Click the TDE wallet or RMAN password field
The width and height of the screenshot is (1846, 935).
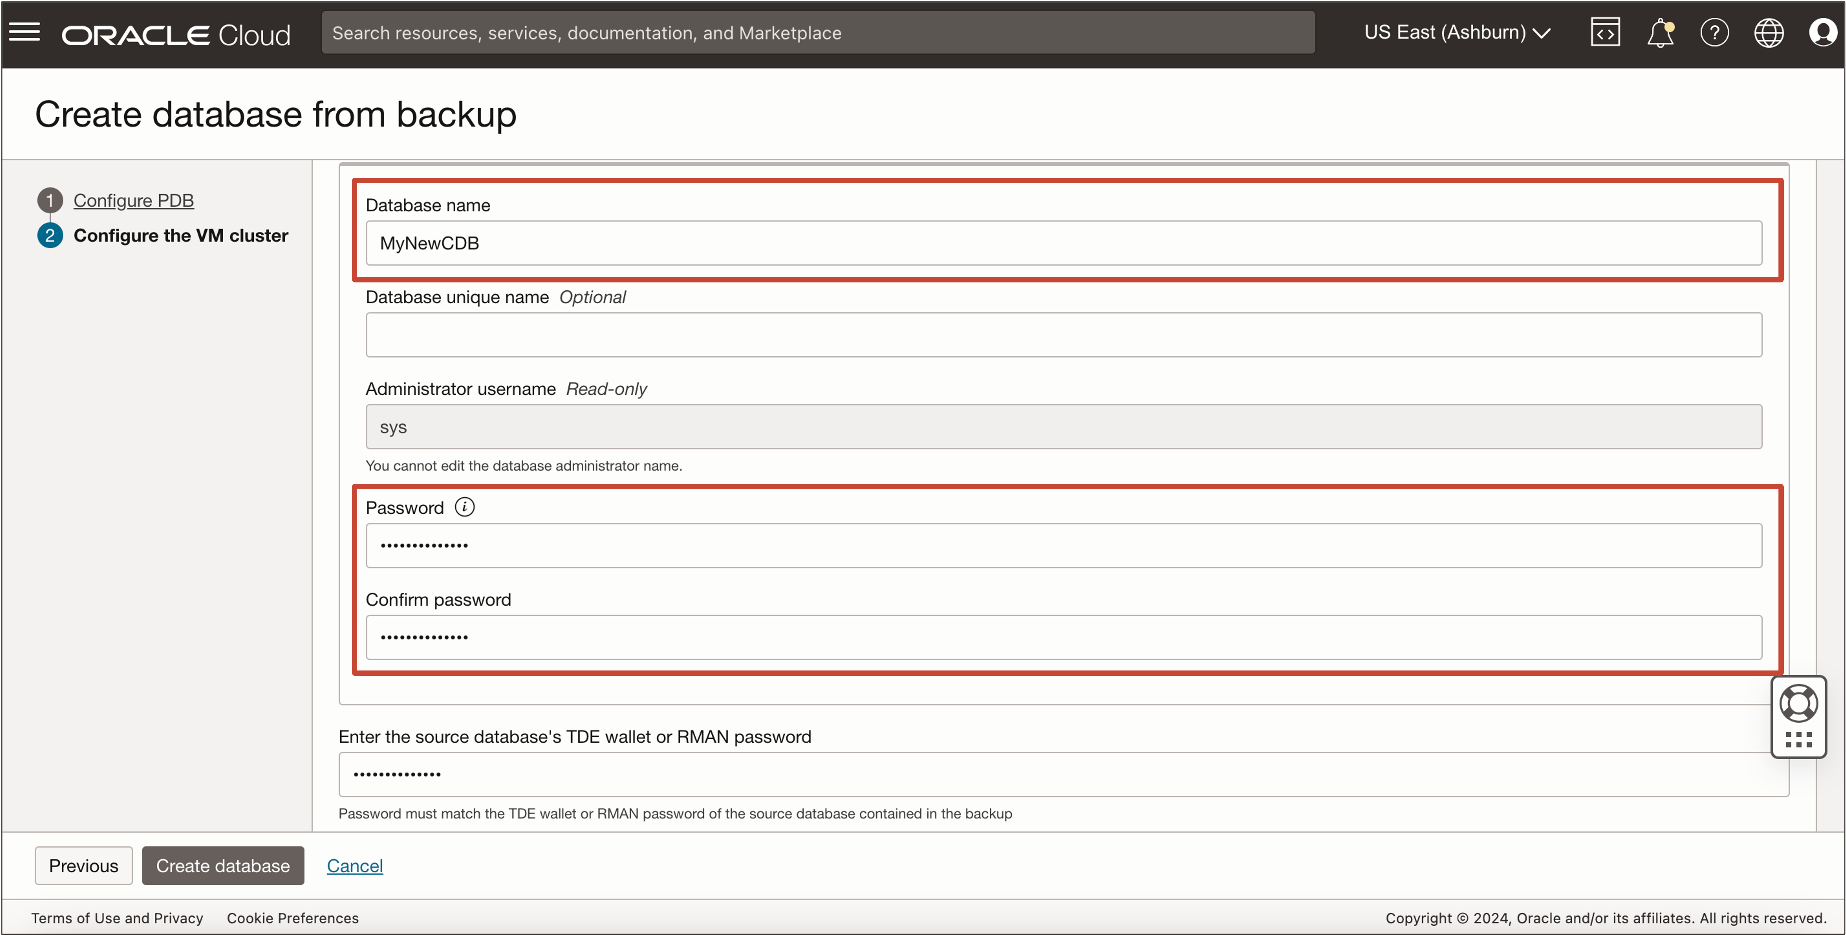click(x=1063, y=774)
